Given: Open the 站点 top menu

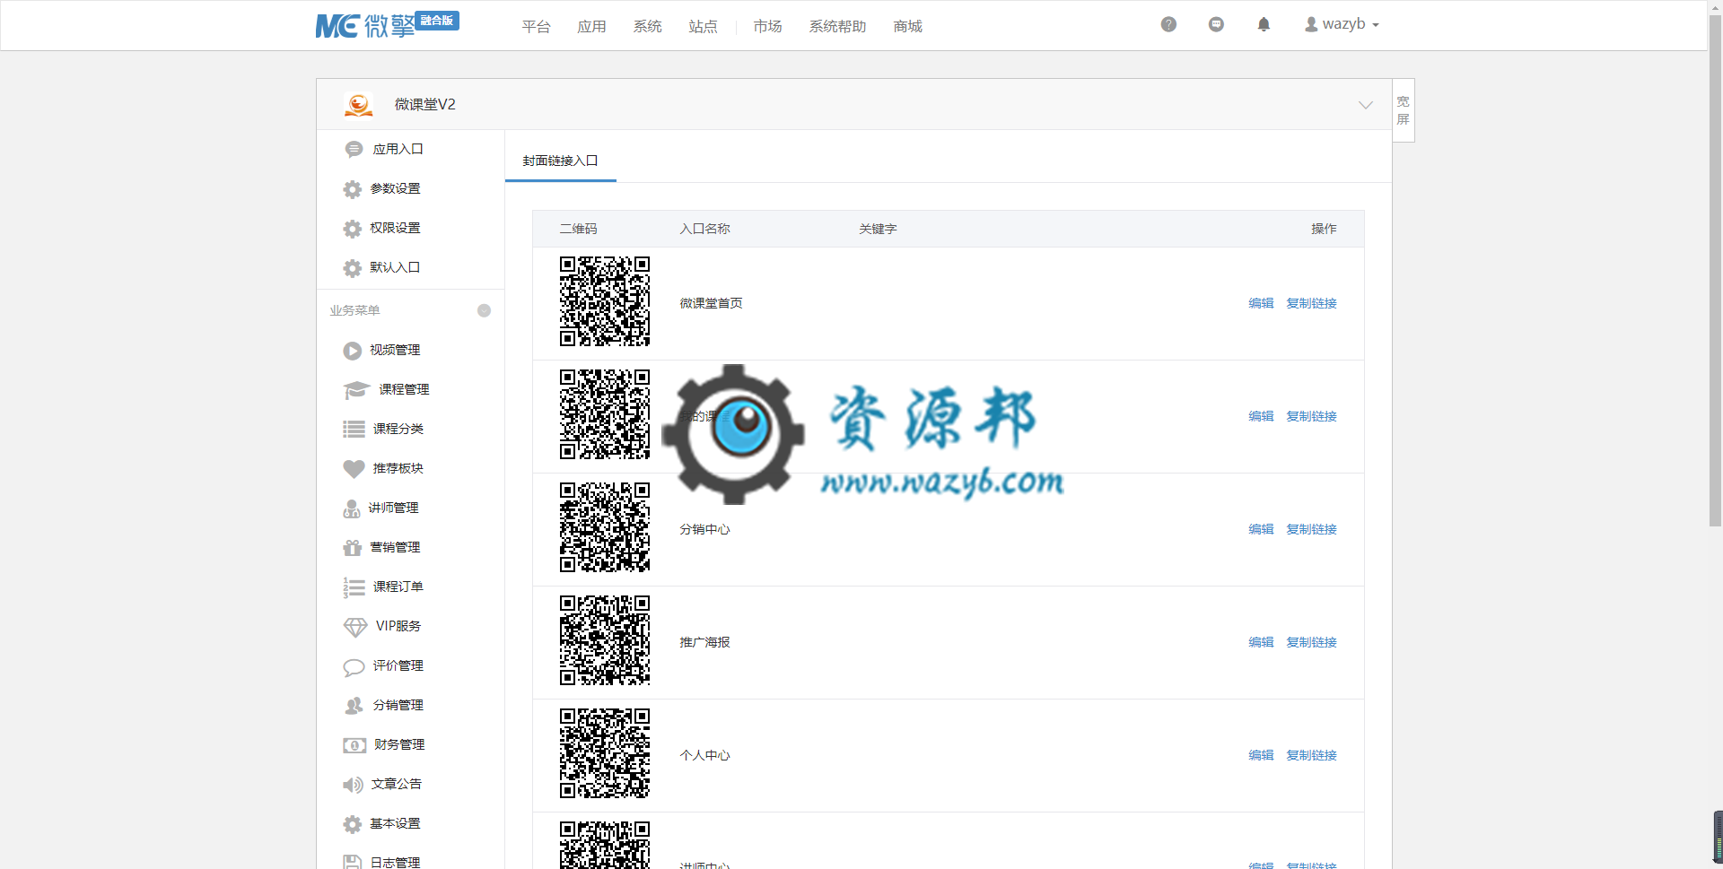Looking at the screenshot, I should [x=703, y=26].
